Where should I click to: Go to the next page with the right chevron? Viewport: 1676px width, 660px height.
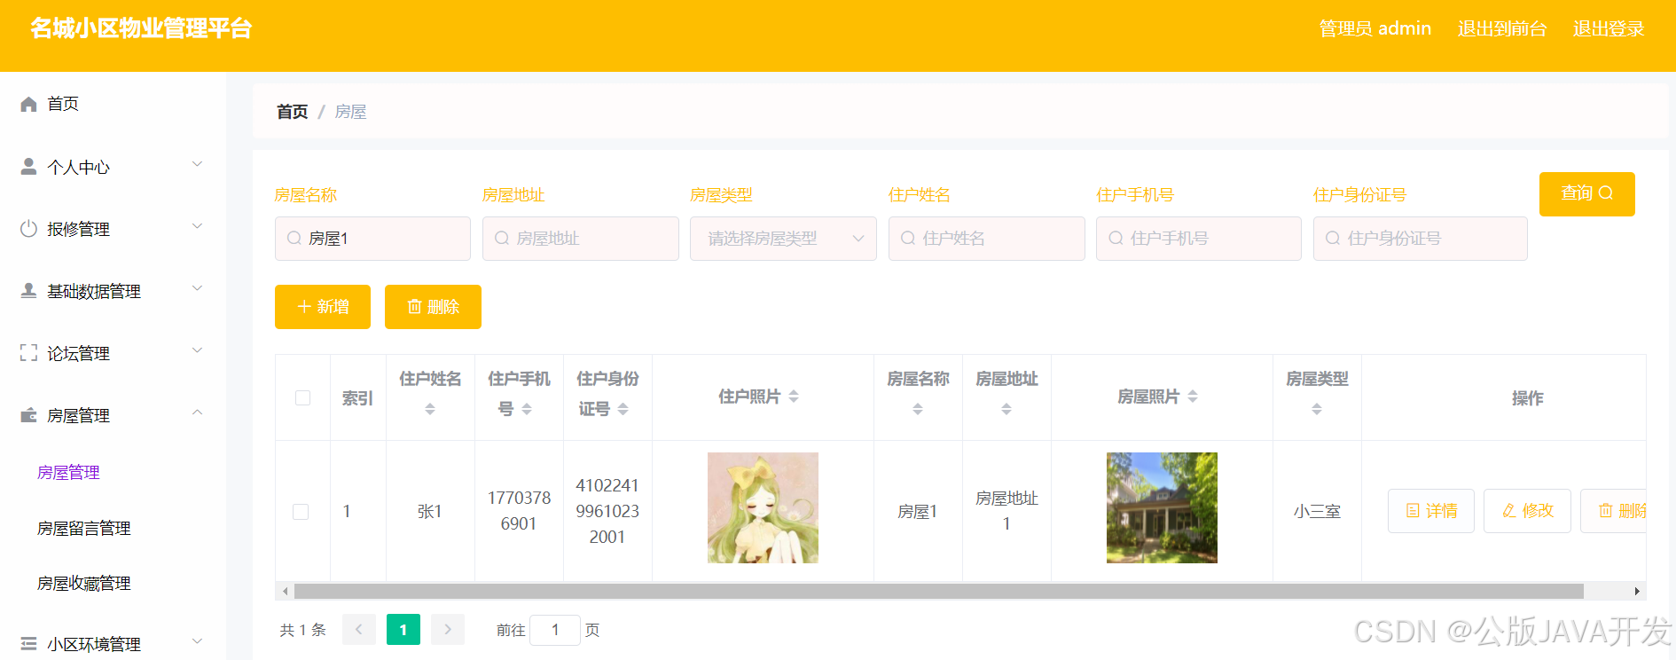tap(448, 629)
